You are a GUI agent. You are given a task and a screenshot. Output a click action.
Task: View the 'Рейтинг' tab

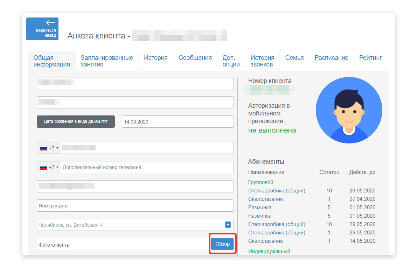[370, 58]
